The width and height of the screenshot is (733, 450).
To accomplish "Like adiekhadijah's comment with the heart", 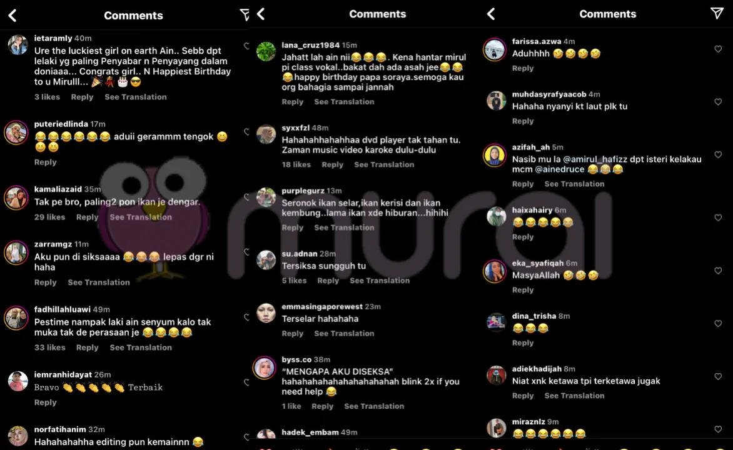I will pyautogui.click(x=718, y=377).
